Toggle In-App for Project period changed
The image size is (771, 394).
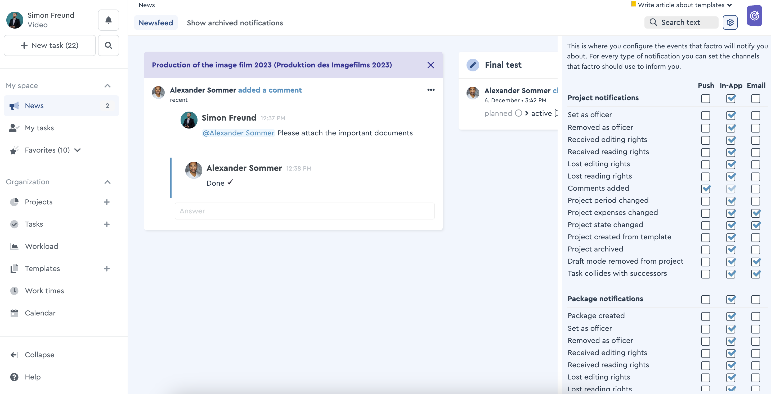point(730,201)
